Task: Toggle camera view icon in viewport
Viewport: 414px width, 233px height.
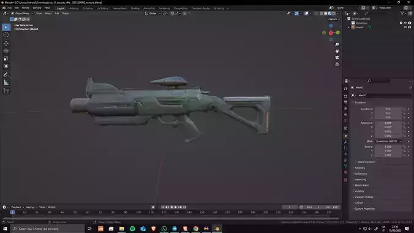Action: click(337, 58)
